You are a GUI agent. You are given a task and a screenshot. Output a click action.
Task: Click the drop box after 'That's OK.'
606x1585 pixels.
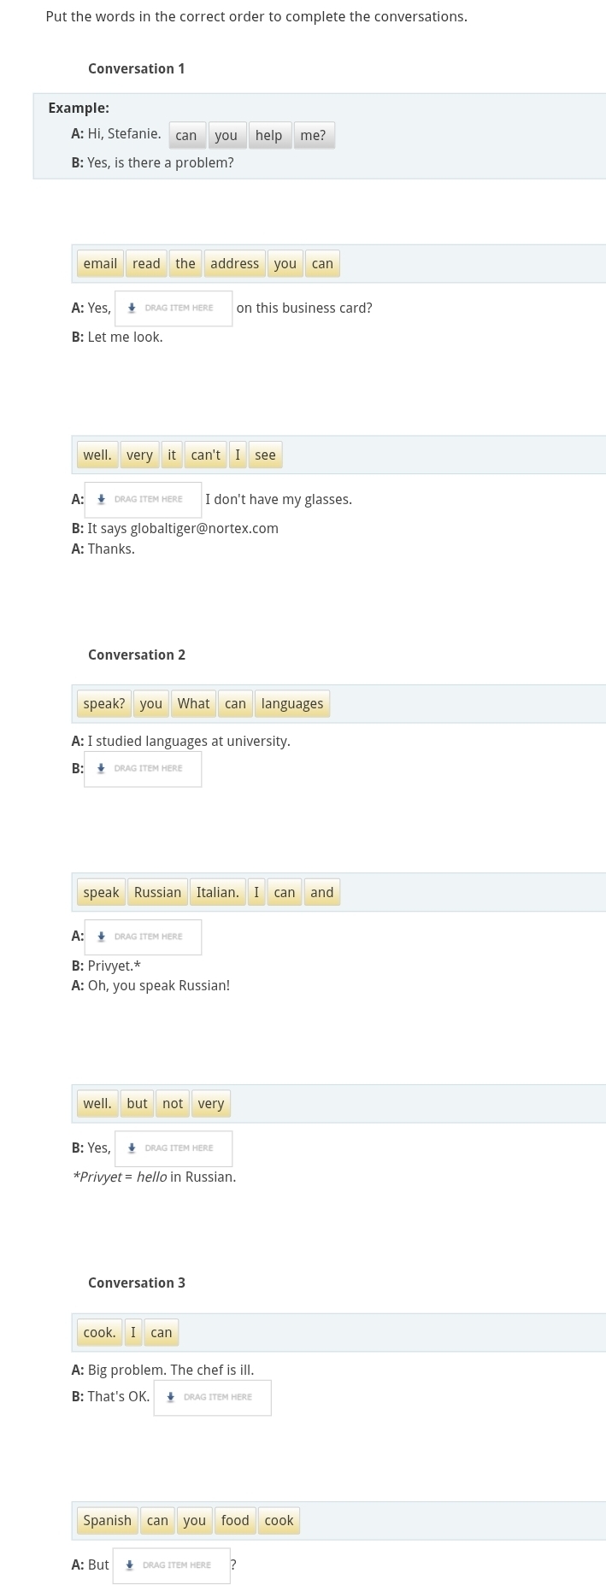(213, 1398)
